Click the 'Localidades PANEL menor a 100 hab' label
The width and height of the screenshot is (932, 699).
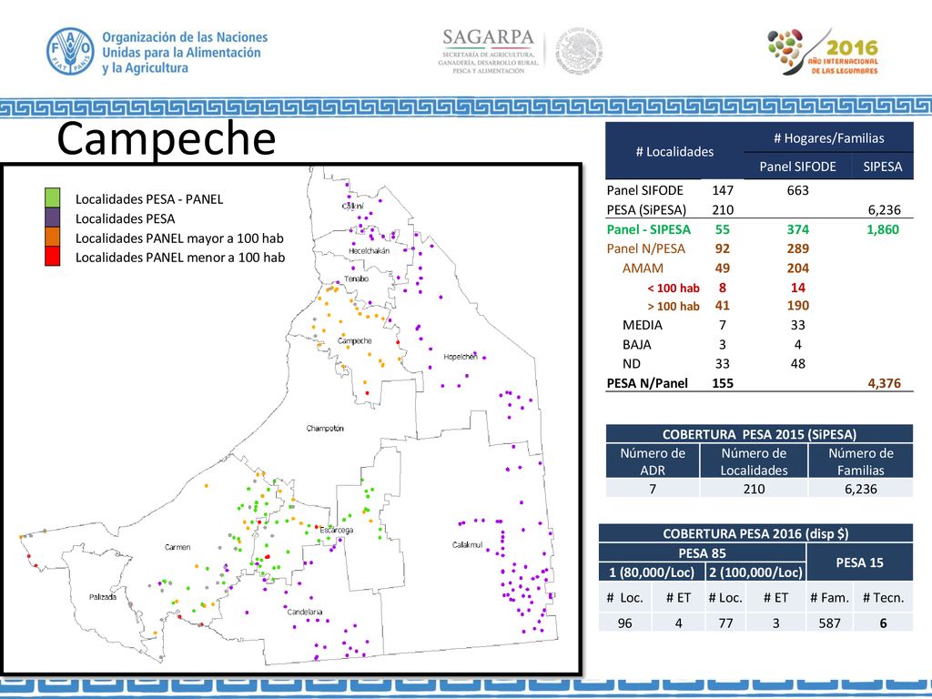tap(180, 258)
